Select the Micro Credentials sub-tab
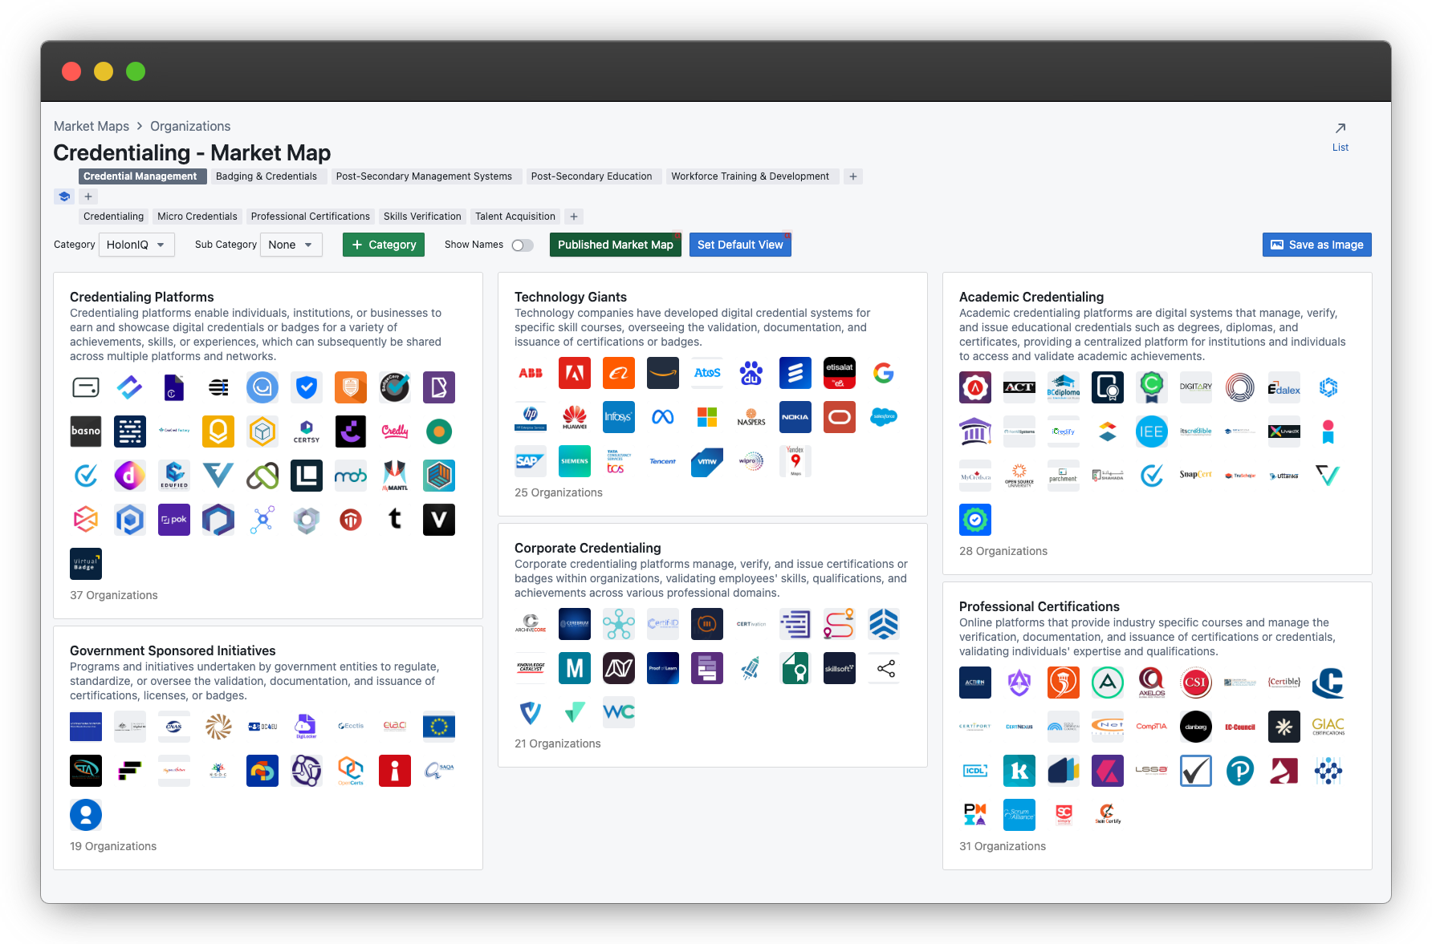The width and height of the screenshot is (1432, 944). pyautogui.click(x=197, y=217)
